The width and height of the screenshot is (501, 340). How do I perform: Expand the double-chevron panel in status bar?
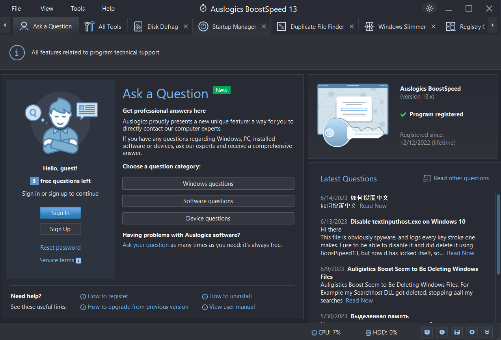click(x=487, y=332)
